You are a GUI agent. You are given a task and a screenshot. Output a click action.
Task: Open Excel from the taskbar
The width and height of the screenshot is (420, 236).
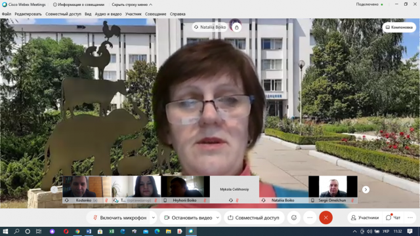coord(112,231)
